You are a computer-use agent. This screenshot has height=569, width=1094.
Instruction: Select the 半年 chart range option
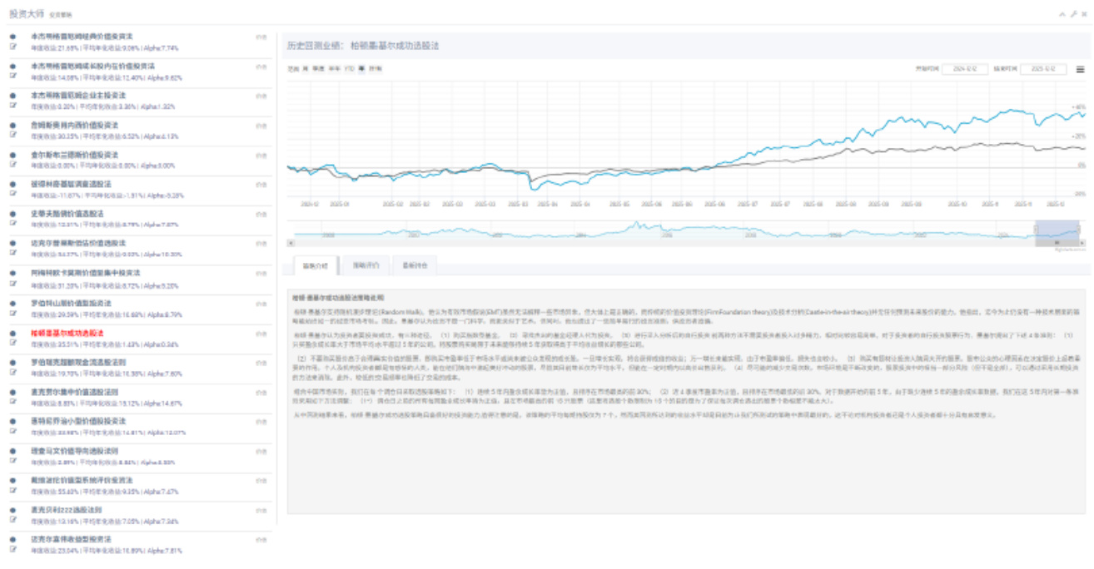tap(333, 69)
